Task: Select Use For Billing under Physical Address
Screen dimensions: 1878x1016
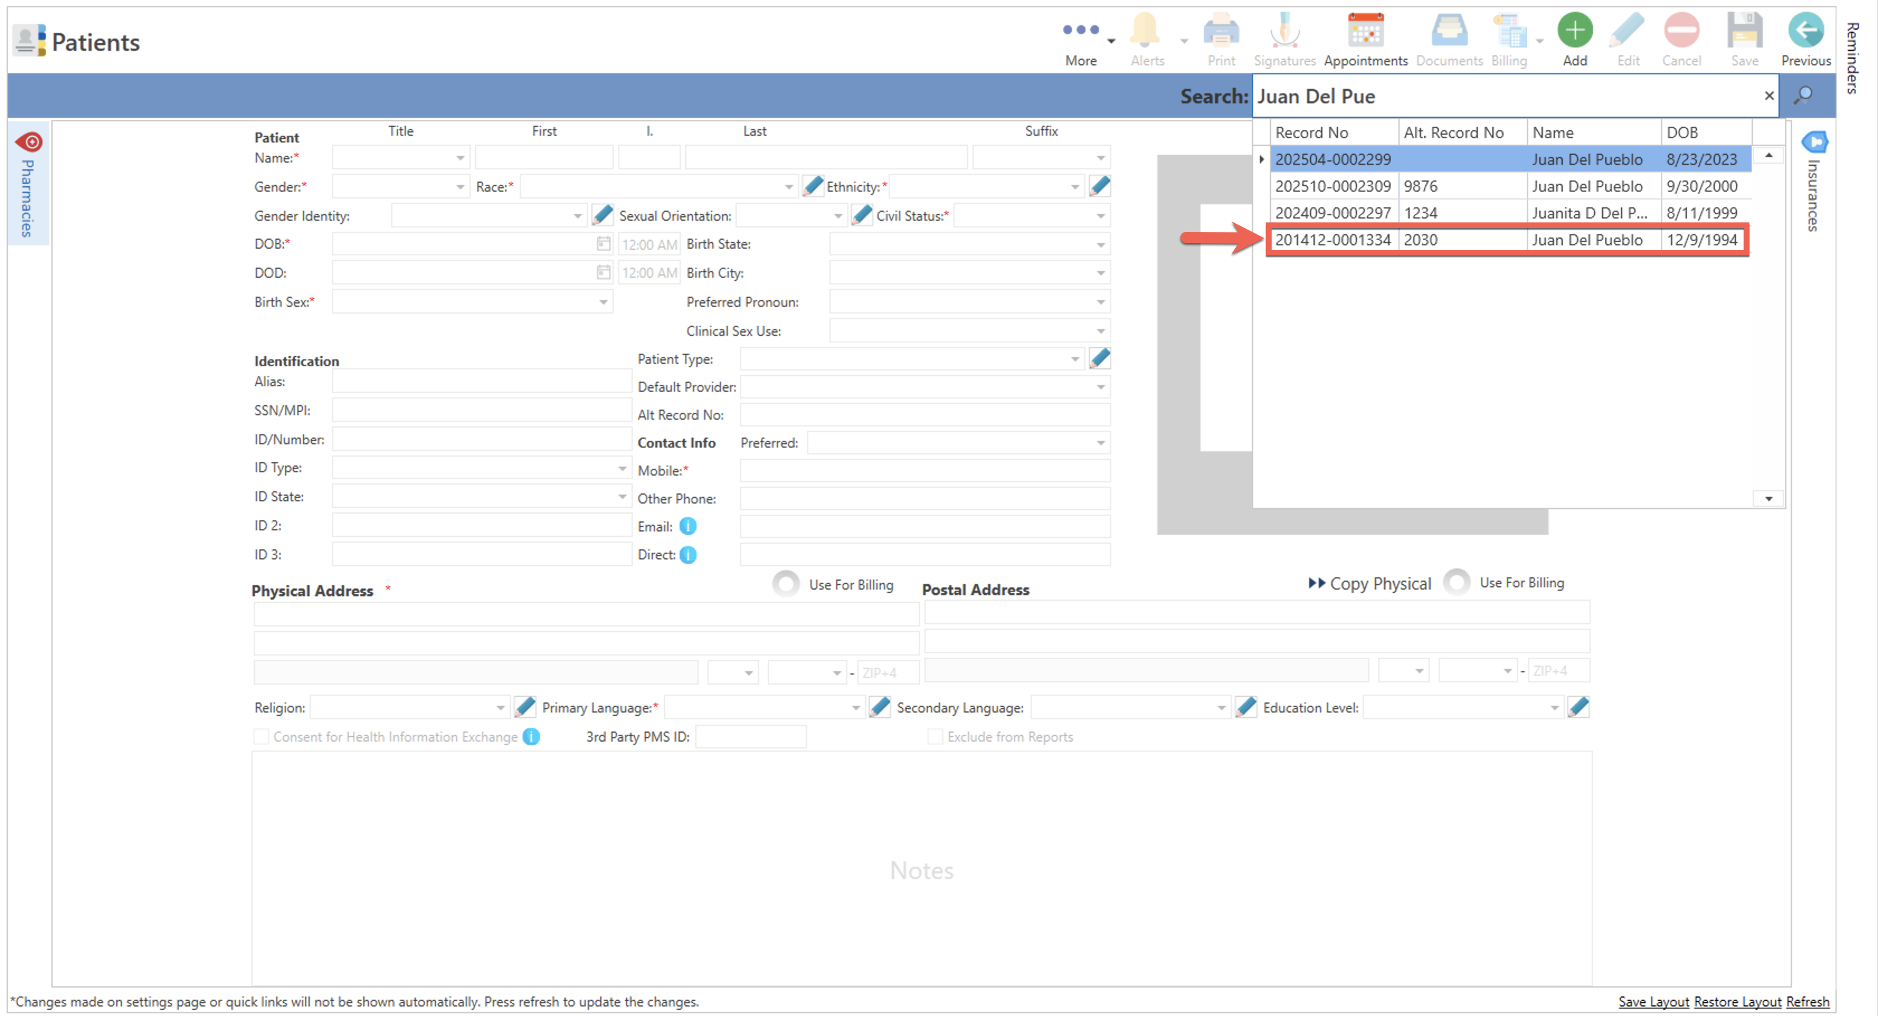Action: click(786, 584)
